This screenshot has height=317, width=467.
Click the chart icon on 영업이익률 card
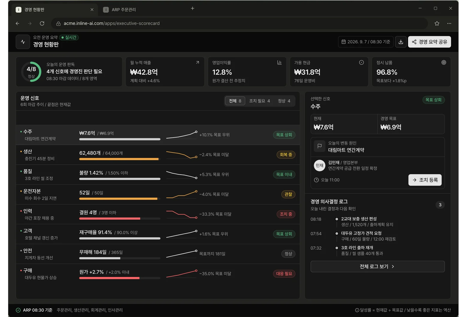pos(279,63)
